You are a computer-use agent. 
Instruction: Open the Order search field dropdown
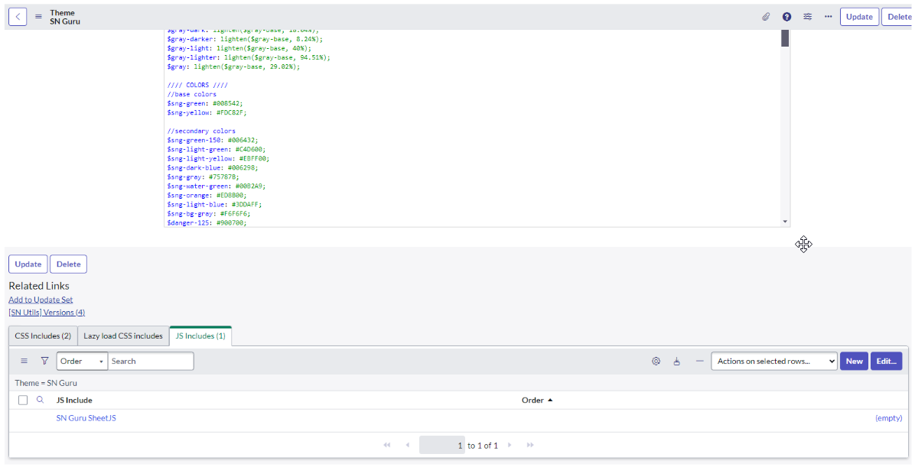click(x=82, y=361)
